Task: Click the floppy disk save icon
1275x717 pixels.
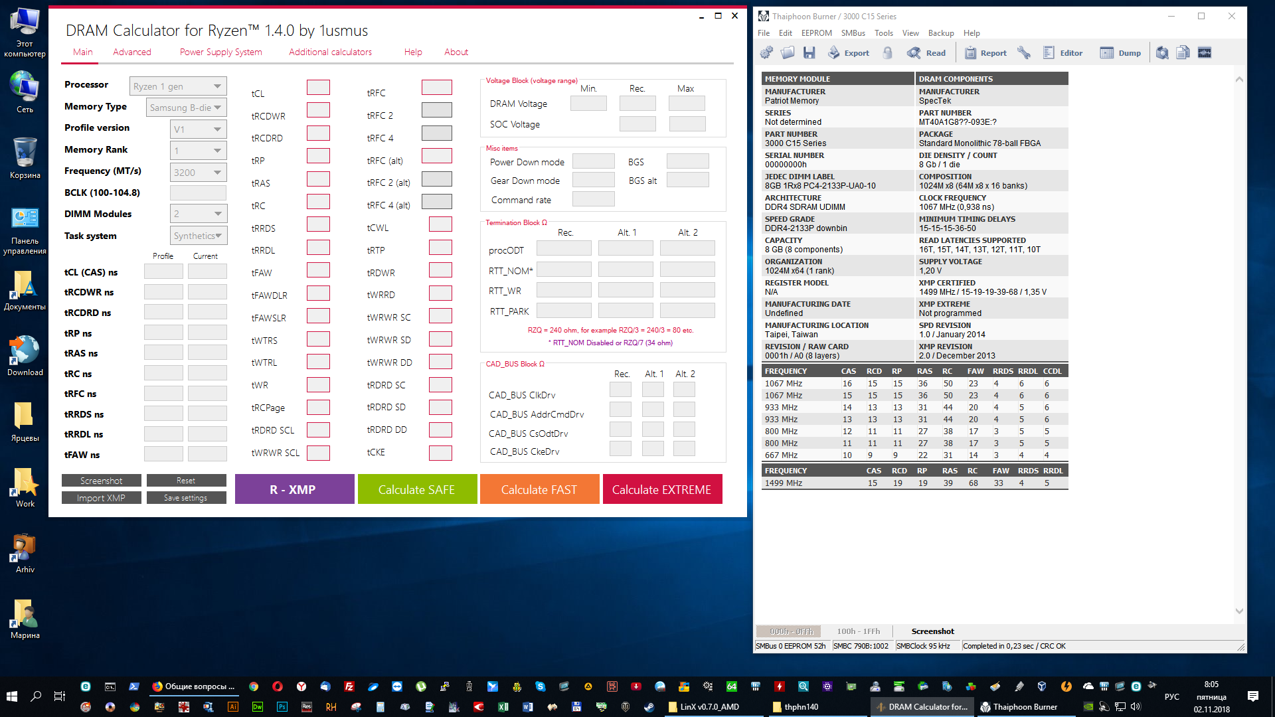Action: pyautogui.click(x=809, y=53)
